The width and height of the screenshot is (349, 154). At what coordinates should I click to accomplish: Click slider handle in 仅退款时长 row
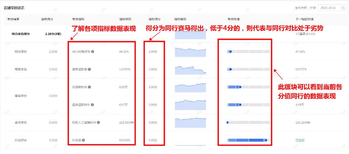(240, 87)
